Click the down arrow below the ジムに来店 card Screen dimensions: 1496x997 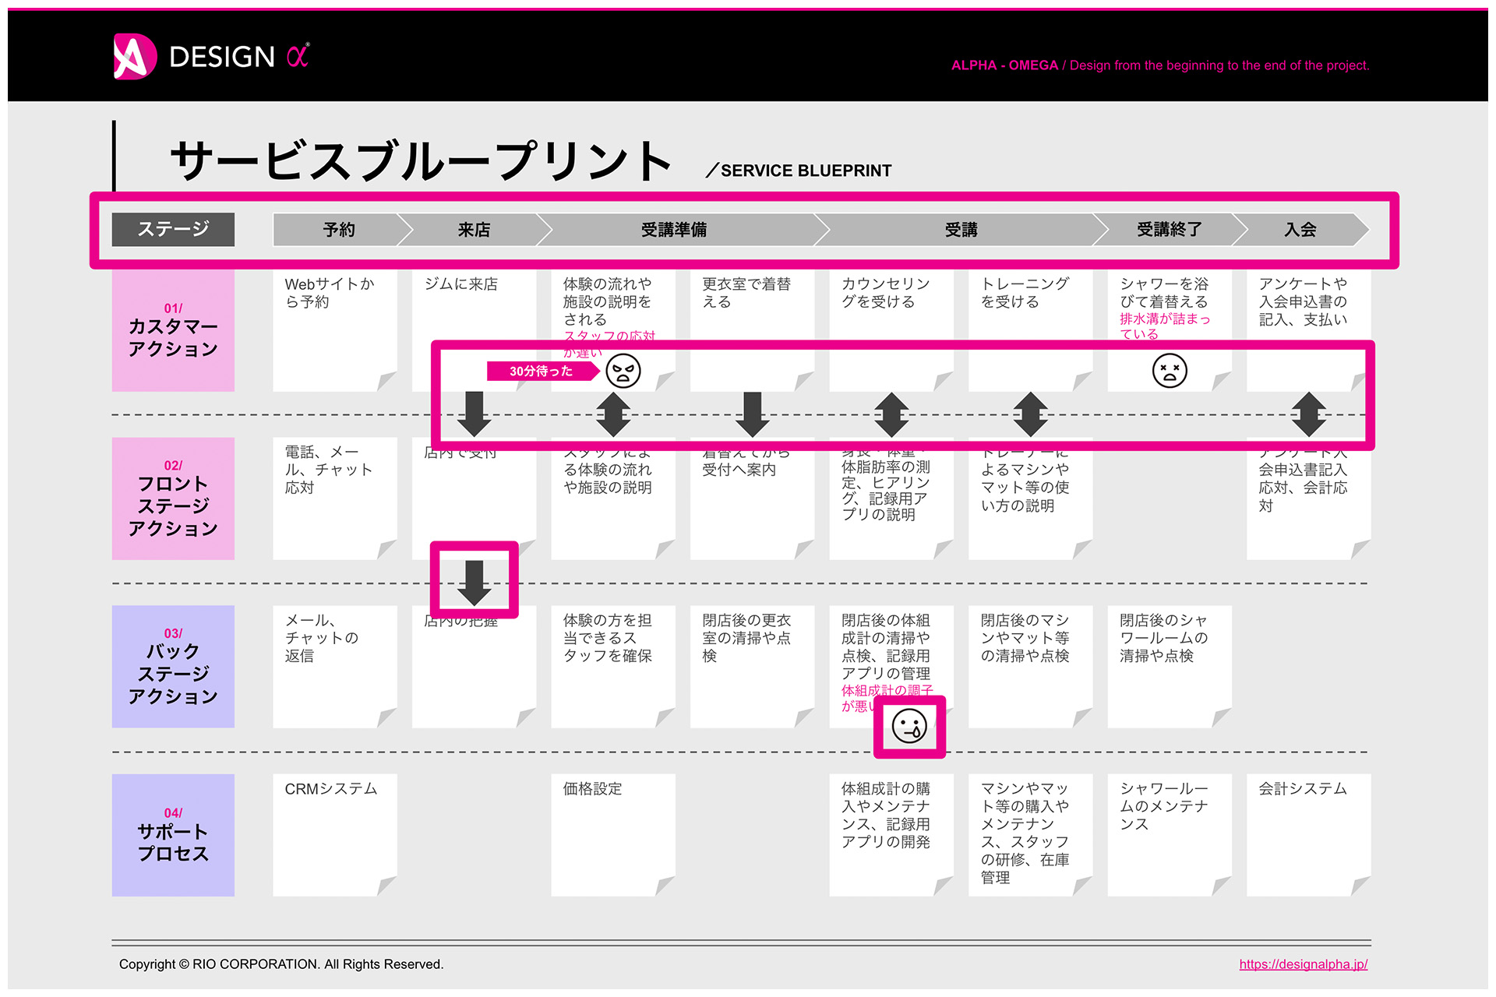pos(474,414)
